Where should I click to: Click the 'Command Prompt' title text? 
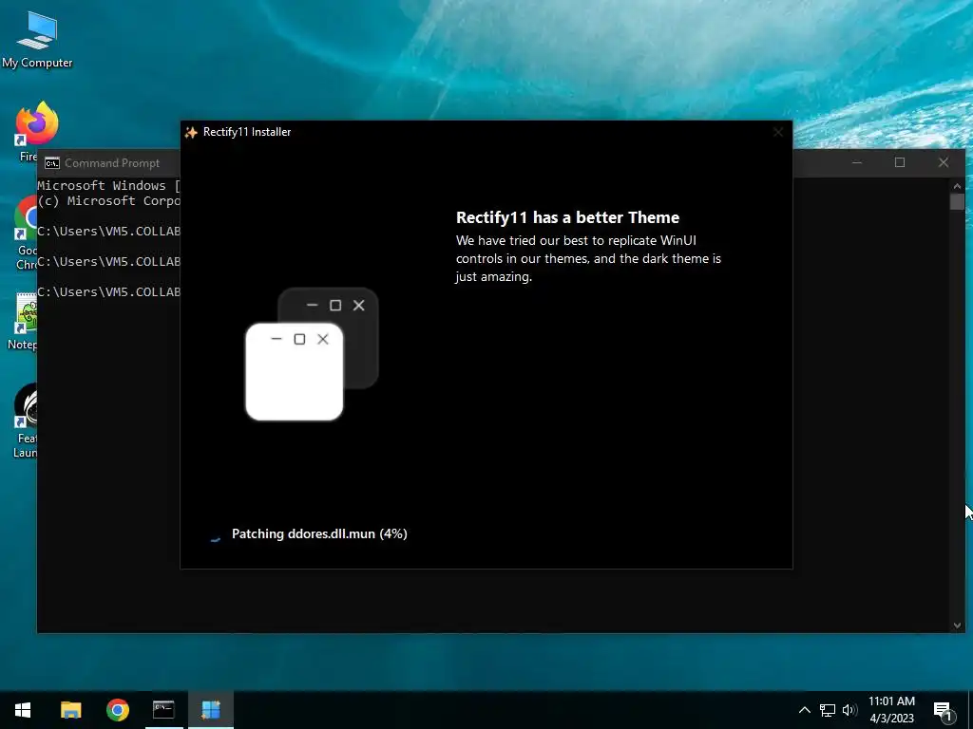pos(112,163)
